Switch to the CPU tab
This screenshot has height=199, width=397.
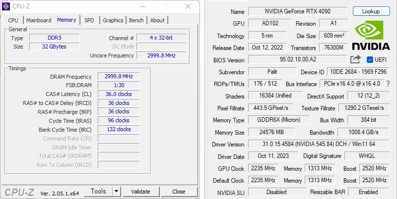(13, 20)
